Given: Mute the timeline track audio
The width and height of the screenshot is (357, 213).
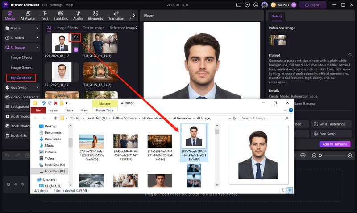Looking at the screenshot, I should [22, 184].
